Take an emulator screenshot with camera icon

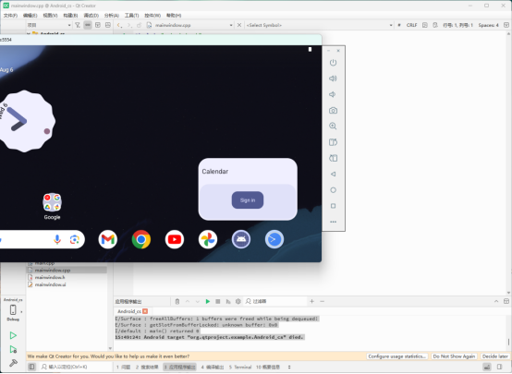coord(333,110)
